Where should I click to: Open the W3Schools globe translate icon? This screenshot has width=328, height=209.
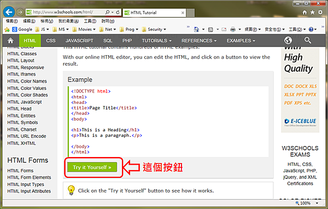click(x=288, y=40)
